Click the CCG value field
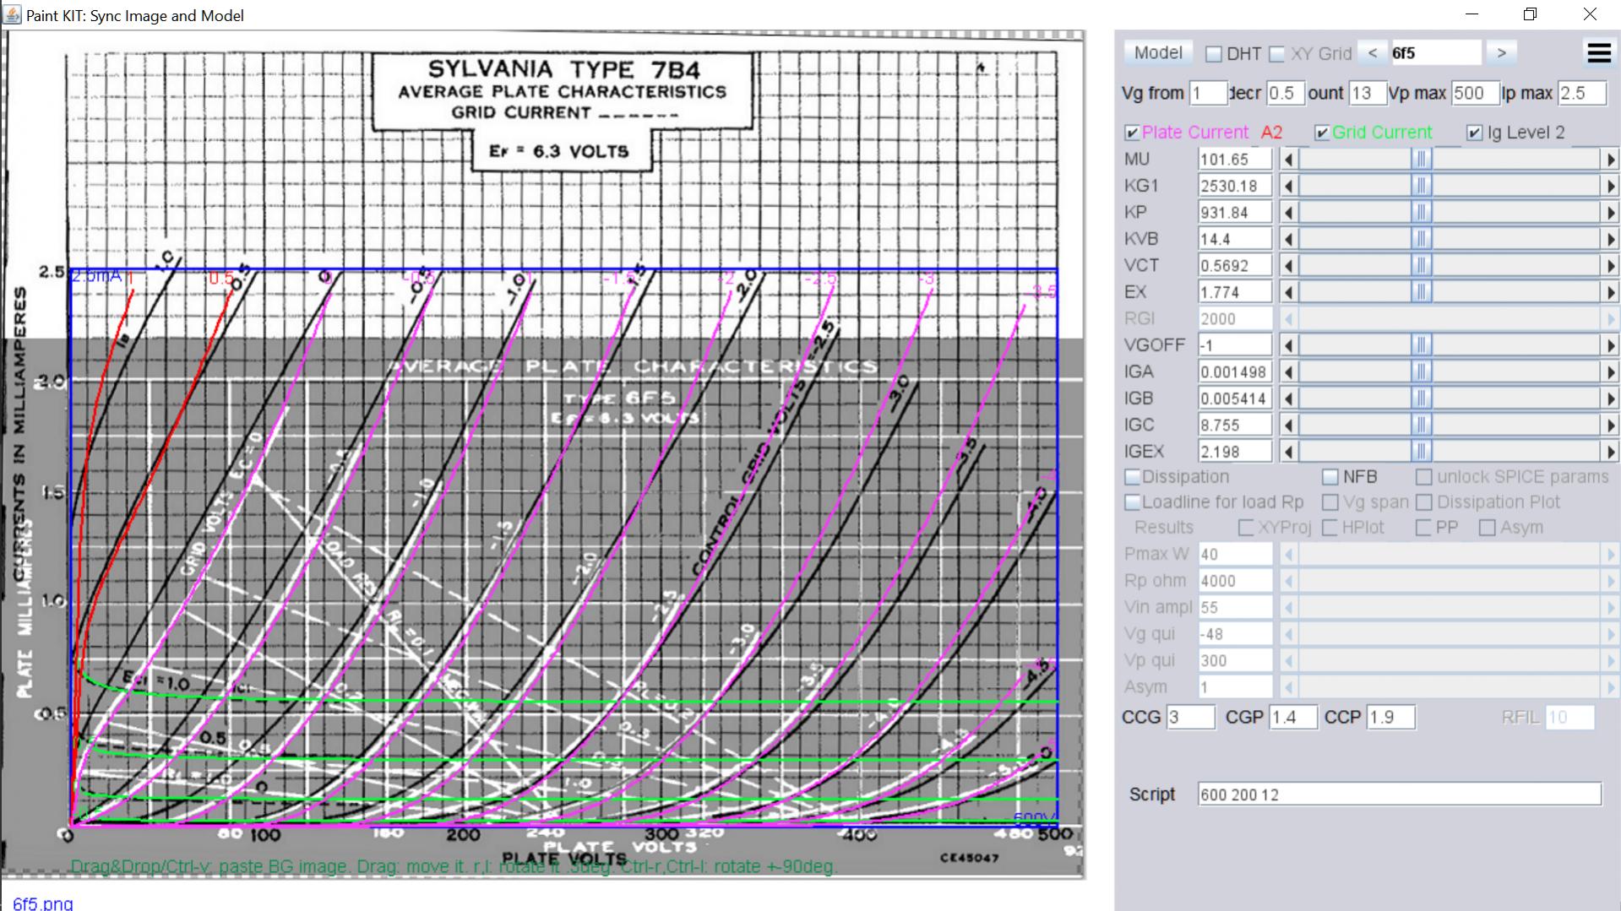1621x911 pixels. click(x=1190, y=718)
